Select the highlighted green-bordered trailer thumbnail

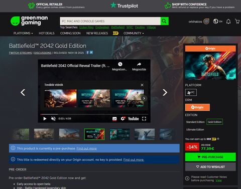(x=94, y=134)
